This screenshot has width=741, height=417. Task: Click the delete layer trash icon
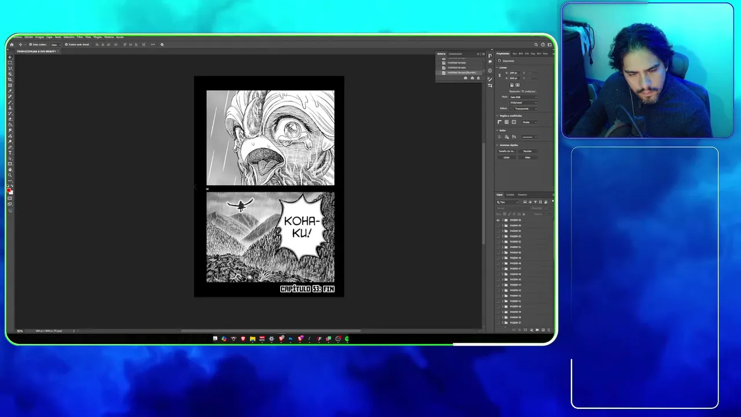coord(549,330)
